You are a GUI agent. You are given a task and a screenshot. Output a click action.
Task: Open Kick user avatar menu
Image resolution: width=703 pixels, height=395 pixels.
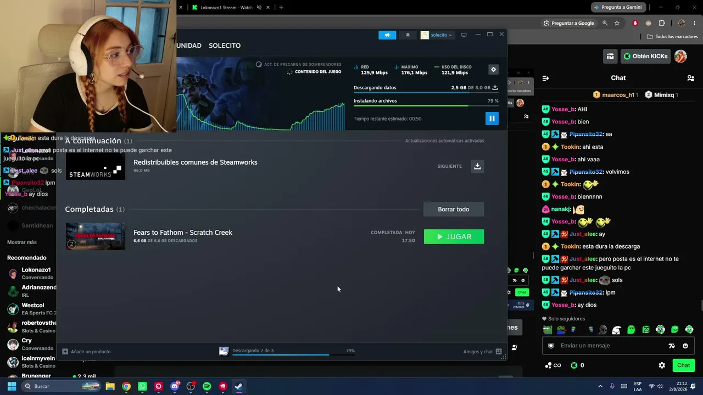pyautogui.click(x=680, y=56)
